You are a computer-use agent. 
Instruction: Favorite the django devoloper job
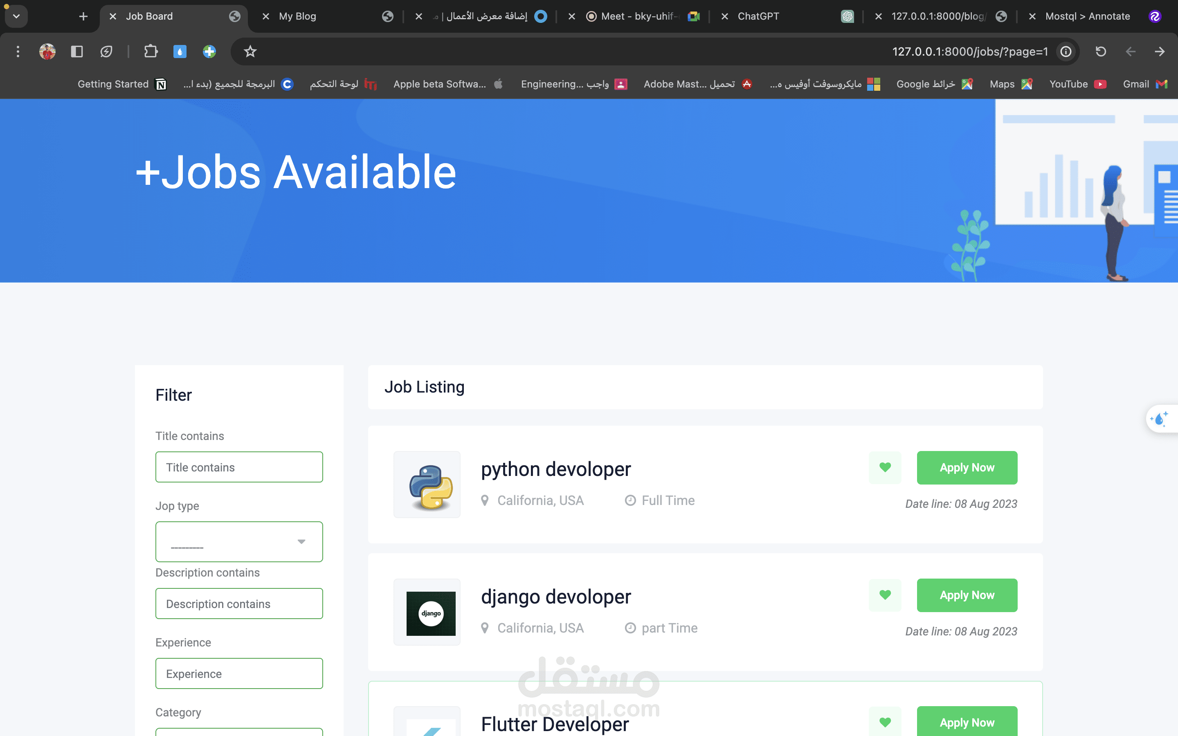point(885,595)
